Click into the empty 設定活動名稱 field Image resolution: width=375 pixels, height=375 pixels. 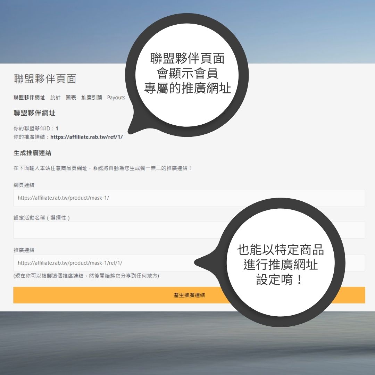point(118,230)
